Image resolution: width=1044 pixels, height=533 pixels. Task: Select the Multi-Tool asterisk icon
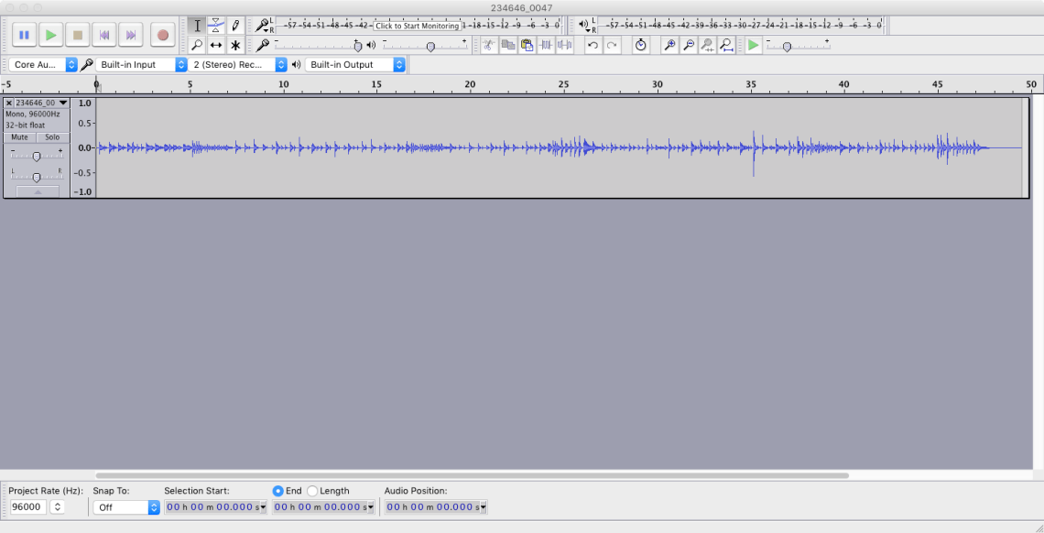pyautogui.click(x=235, y=45)
